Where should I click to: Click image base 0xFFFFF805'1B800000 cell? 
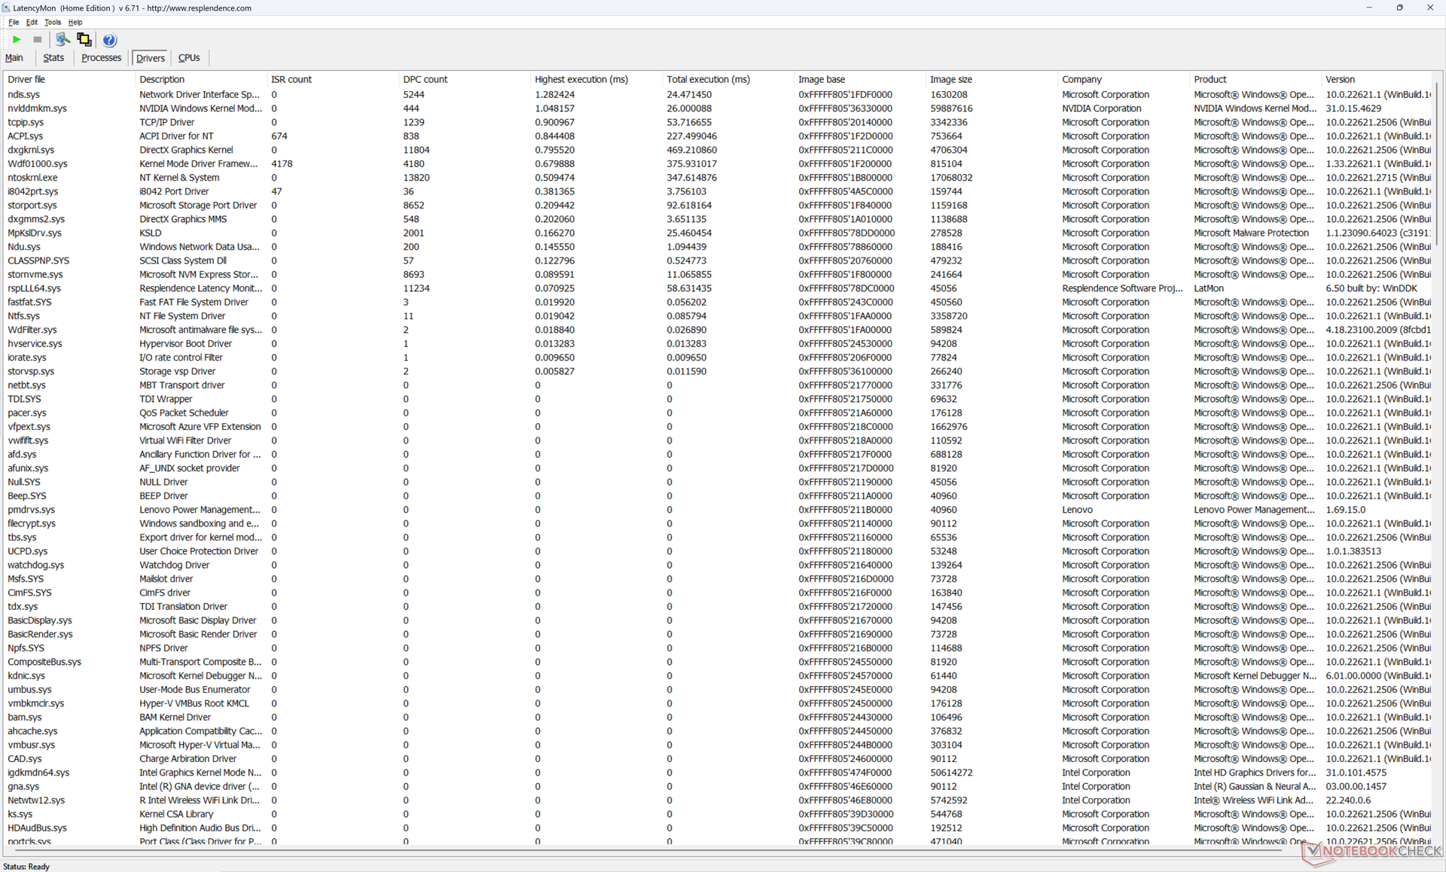[845, 178]
